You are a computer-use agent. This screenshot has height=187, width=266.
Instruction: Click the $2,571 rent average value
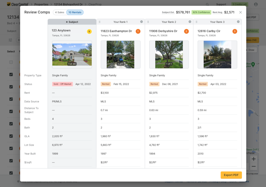pos(229,12)
